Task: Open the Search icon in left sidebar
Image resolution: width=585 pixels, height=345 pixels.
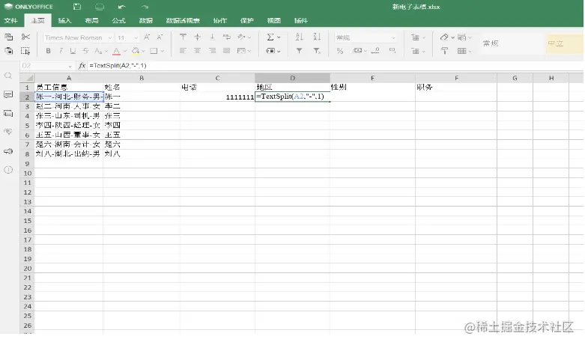Action: point(8,76)
